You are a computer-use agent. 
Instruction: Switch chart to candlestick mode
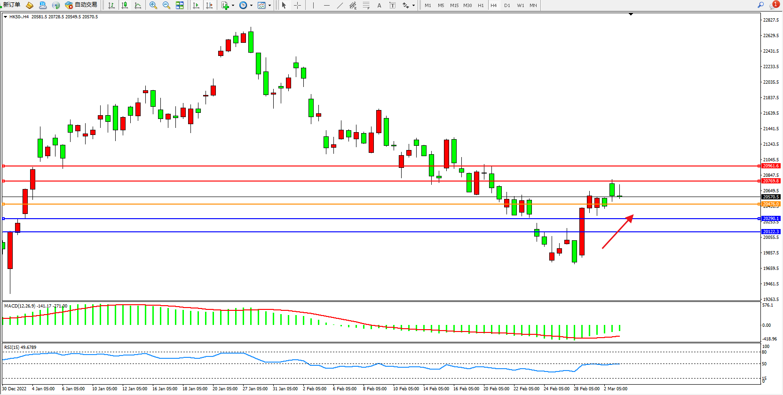[125, 5]
